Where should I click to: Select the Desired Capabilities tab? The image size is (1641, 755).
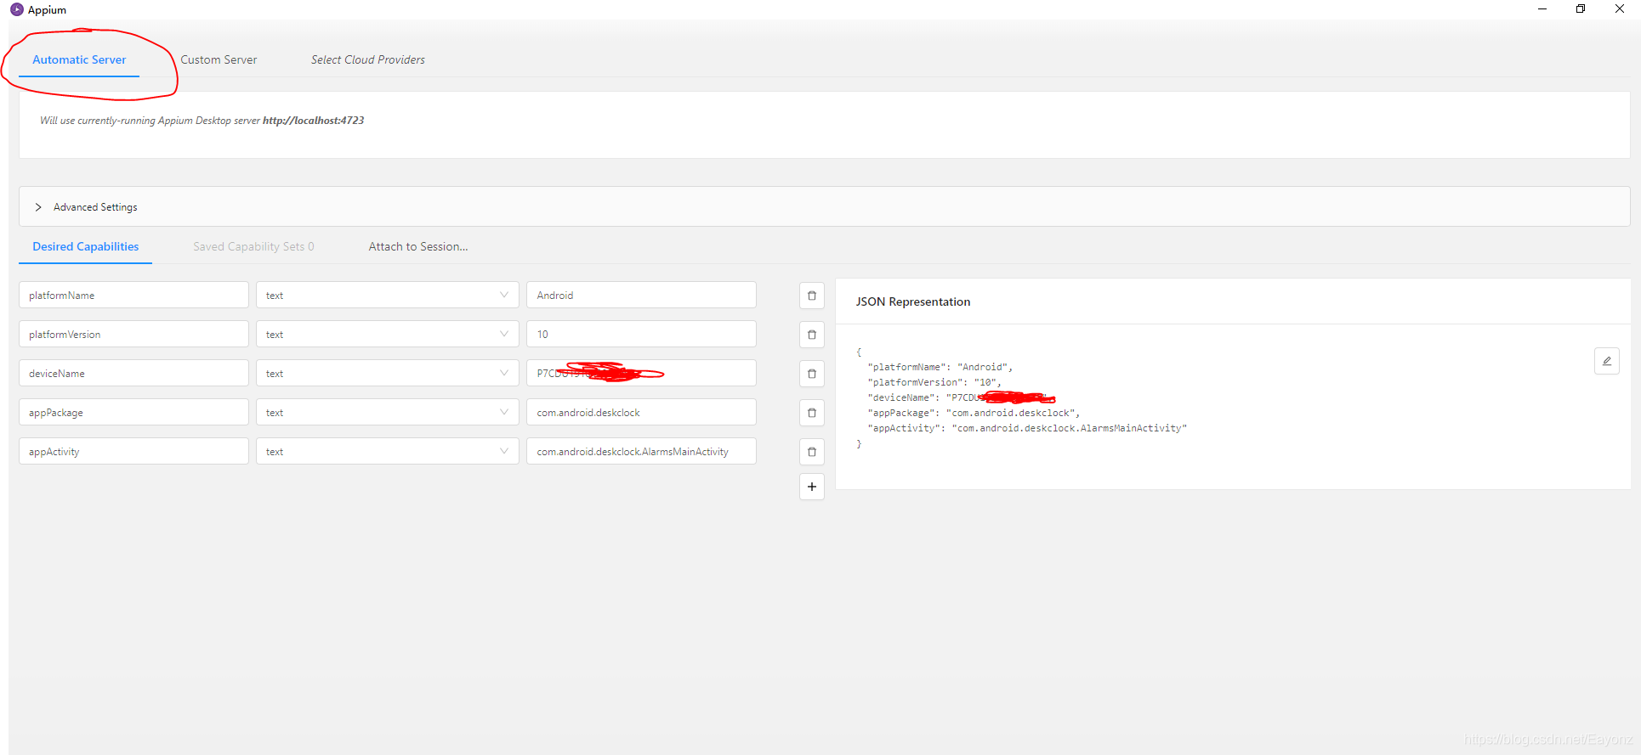[85, 246]
